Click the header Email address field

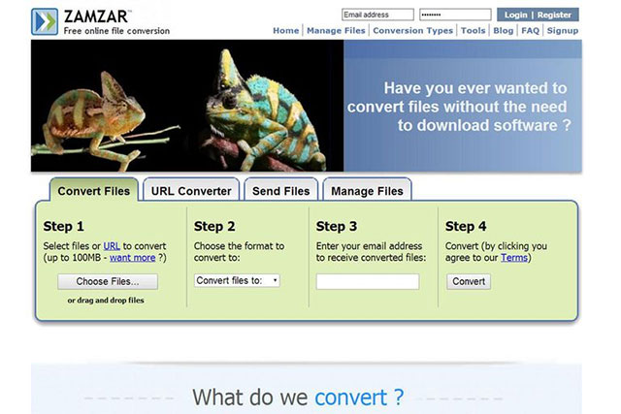[377, 16]
